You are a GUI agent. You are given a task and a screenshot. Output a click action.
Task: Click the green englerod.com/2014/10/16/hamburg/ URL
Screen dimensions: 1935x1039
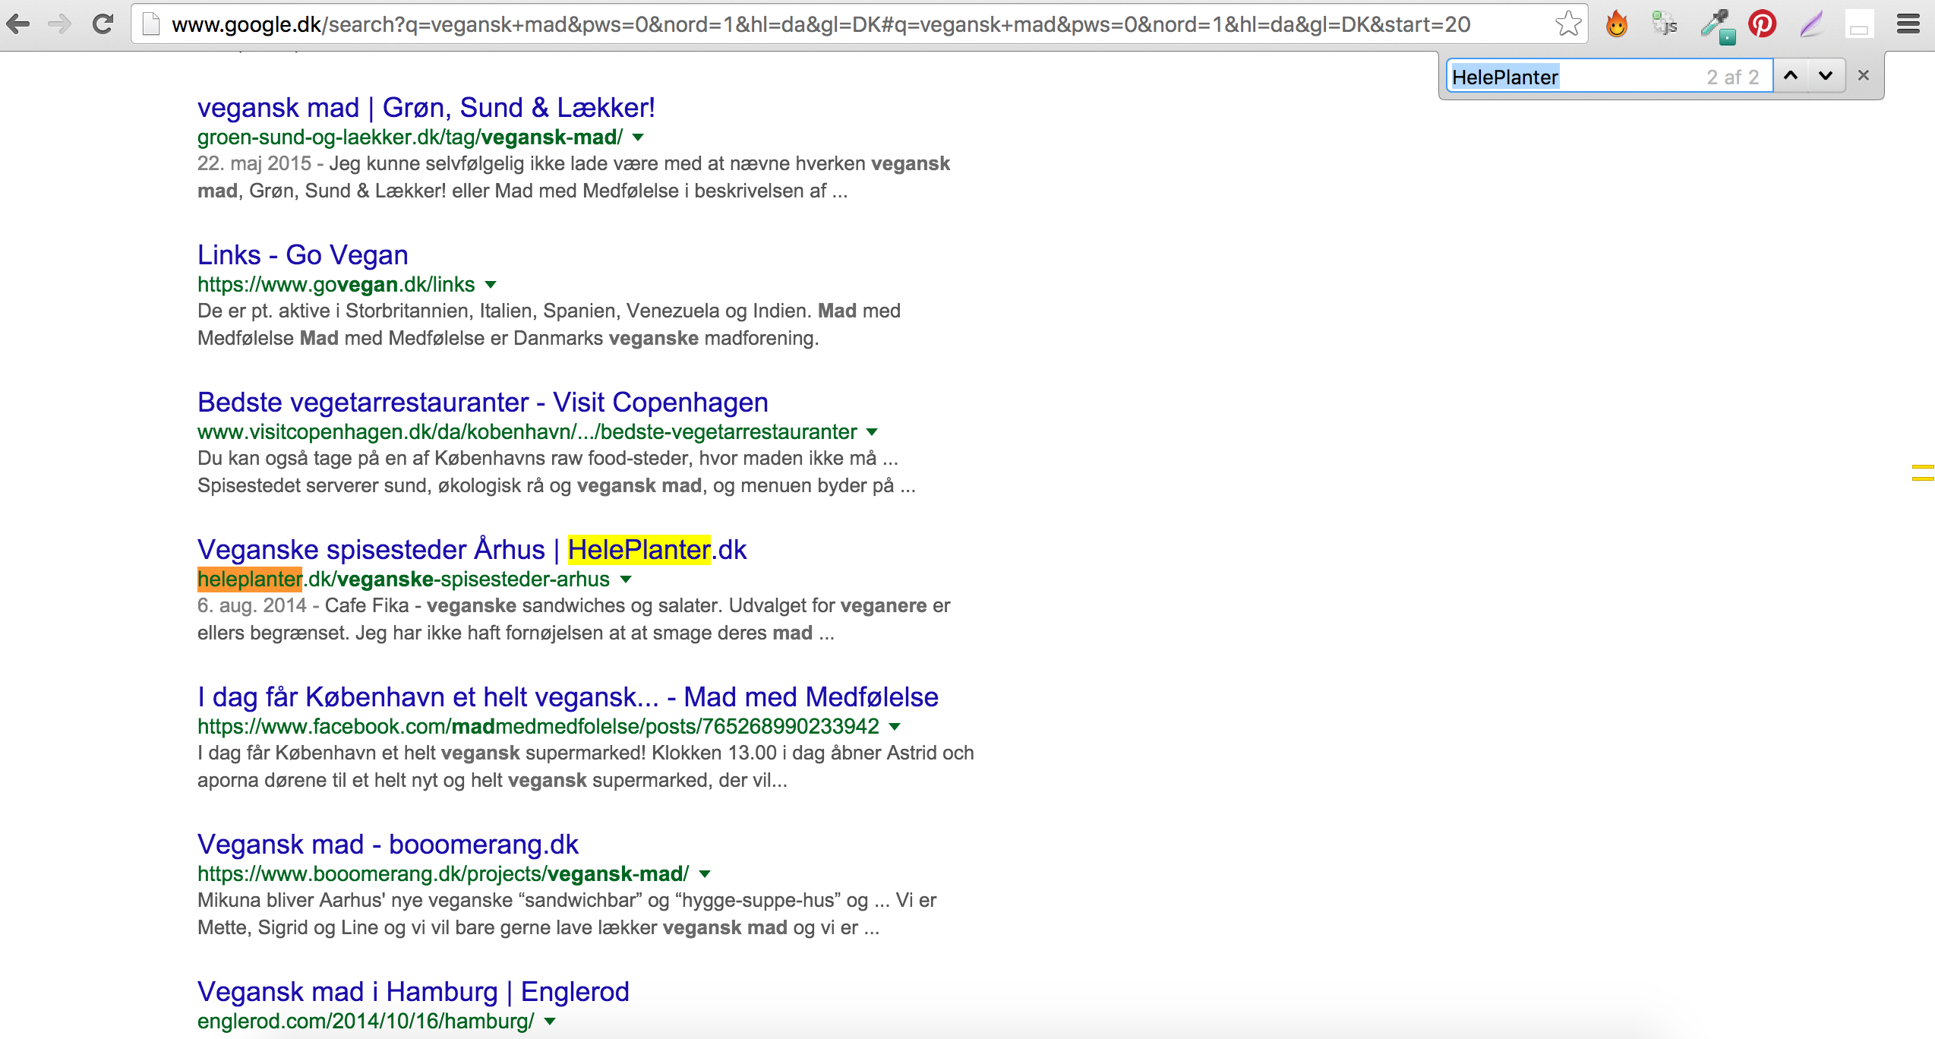point(366,1022)
